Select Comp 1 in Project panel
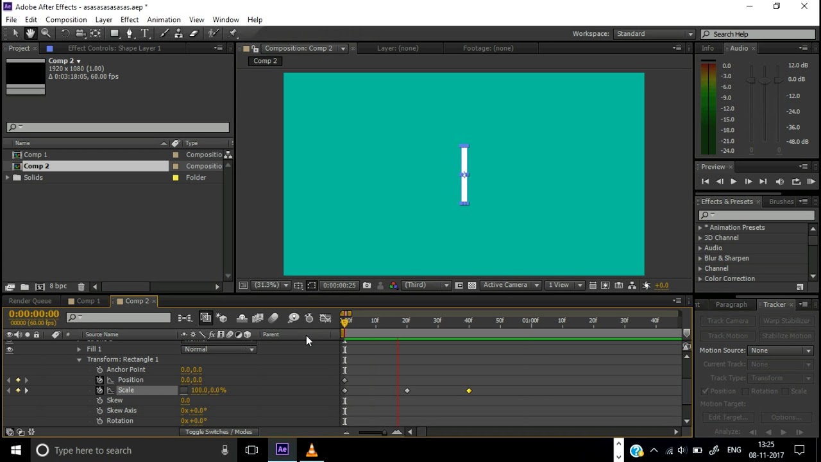Image resolution: width=821 pixels, height=462 pixels. coord(36,155)
